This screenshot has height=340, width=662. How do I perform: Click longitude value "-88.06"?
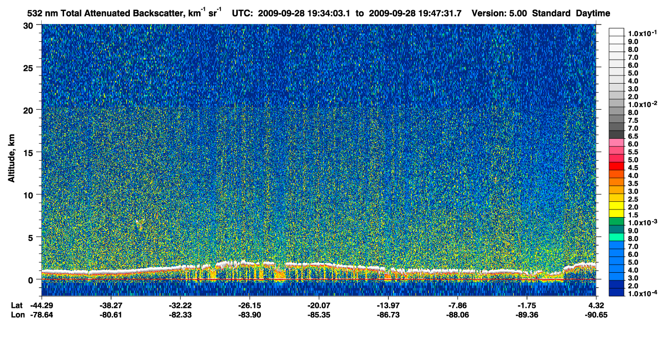point(457,315)
